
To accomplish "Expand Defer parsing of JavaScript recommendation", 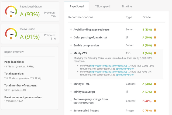I will [71, 37].
